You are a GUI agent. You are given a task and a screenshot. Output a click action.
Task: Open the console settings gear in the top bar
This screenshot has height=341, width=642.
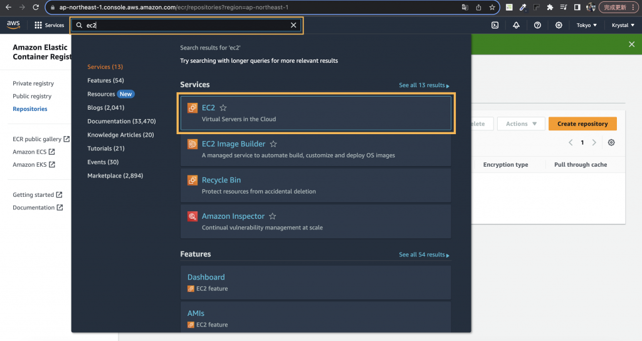[x=559, y=25]
